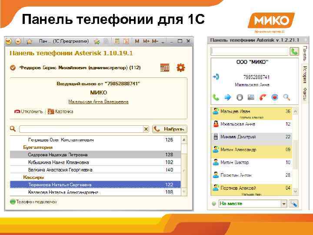Select Кубышкина Наина Юлиановна row
This screenshot has width=313, height=235.
(95, 162)
